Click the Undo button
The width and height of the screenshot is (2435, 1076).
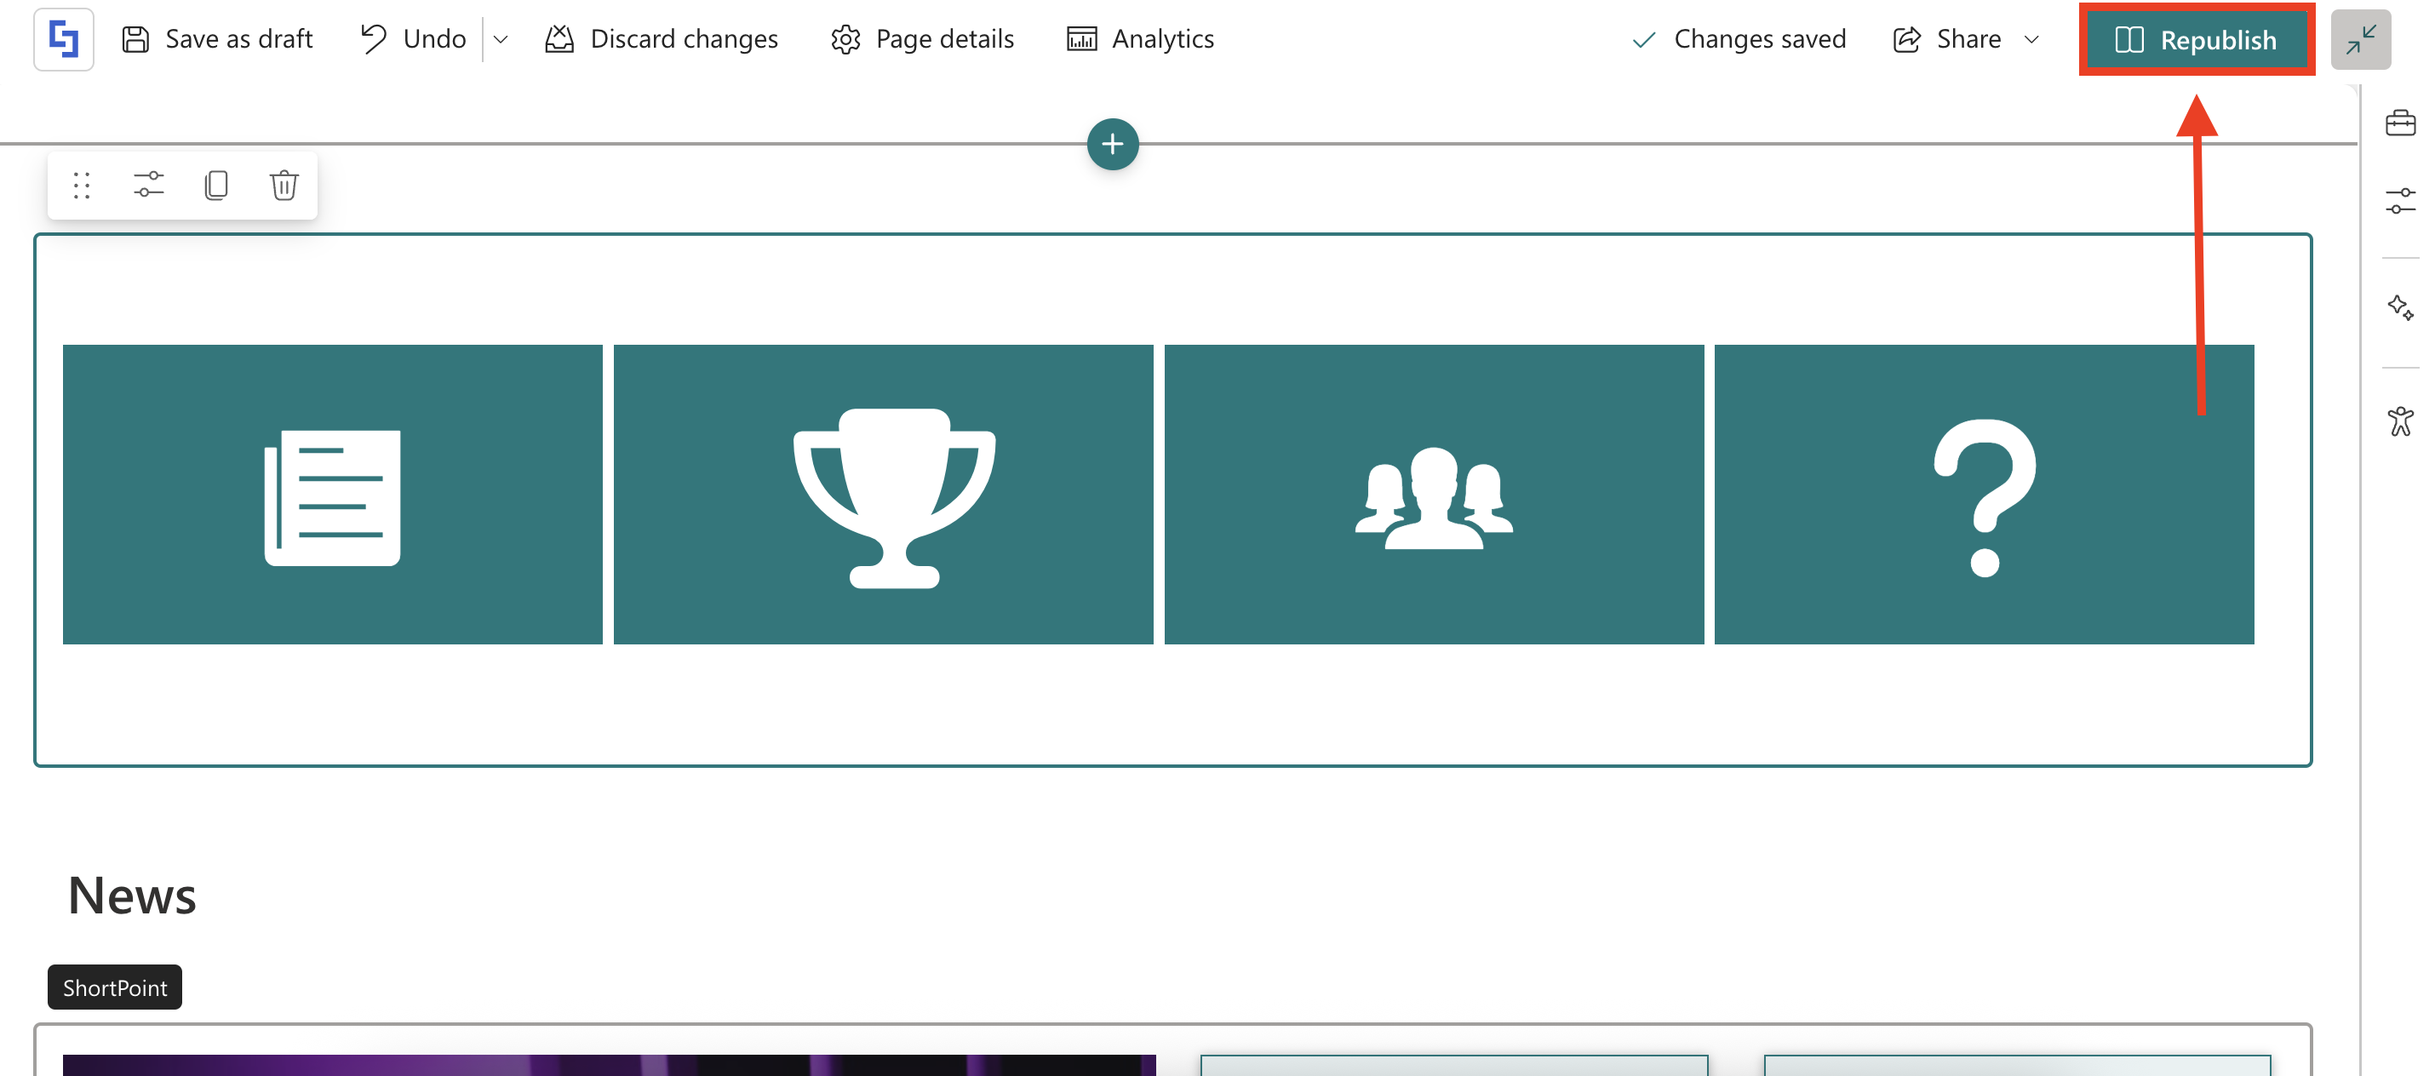[414, 39]
